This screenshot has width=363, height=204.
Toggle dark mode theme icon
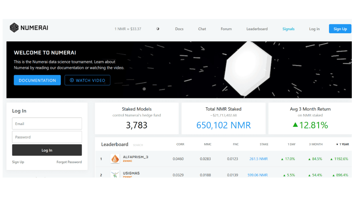158,29
